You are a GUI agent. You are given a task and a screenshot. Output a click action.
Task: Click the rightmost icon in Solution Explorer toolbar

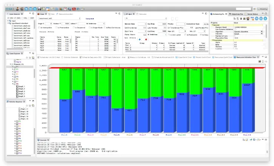click(x=33, y=106)
